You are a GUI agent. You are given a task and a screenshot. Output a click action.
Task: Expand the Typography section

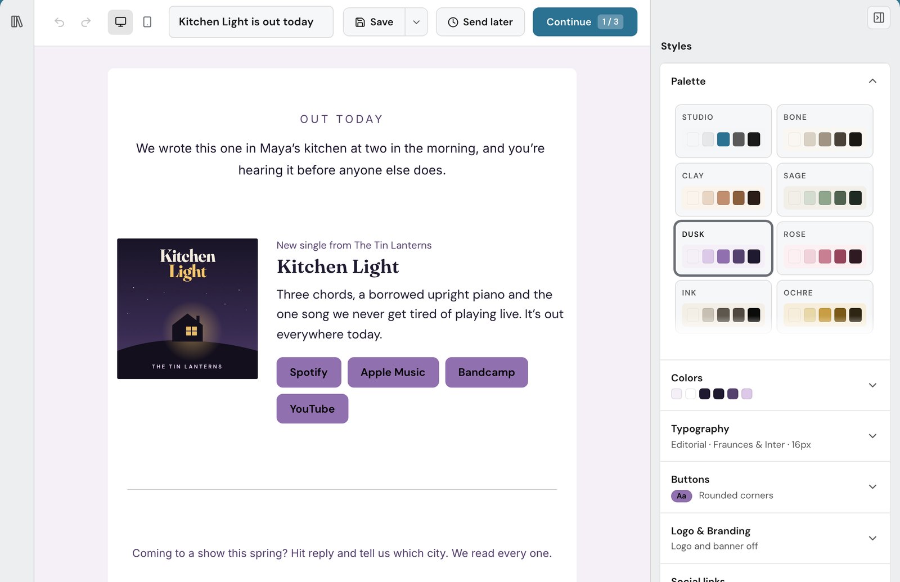[775, 436]
